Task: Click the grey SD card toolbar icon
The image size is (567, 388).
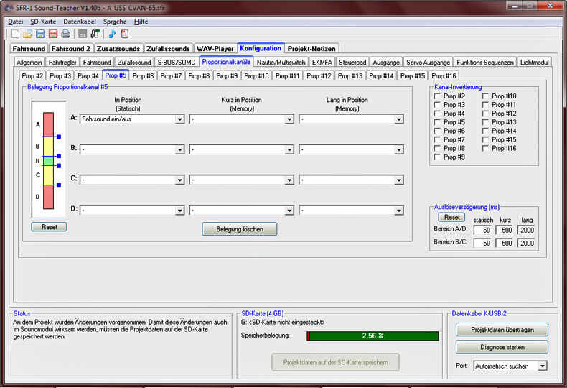Action: pyautogui.click(x=83, y=34)
